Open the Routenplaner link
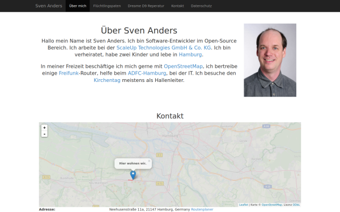The width and height of the screenshot is (340, 212). coord(202,209)
